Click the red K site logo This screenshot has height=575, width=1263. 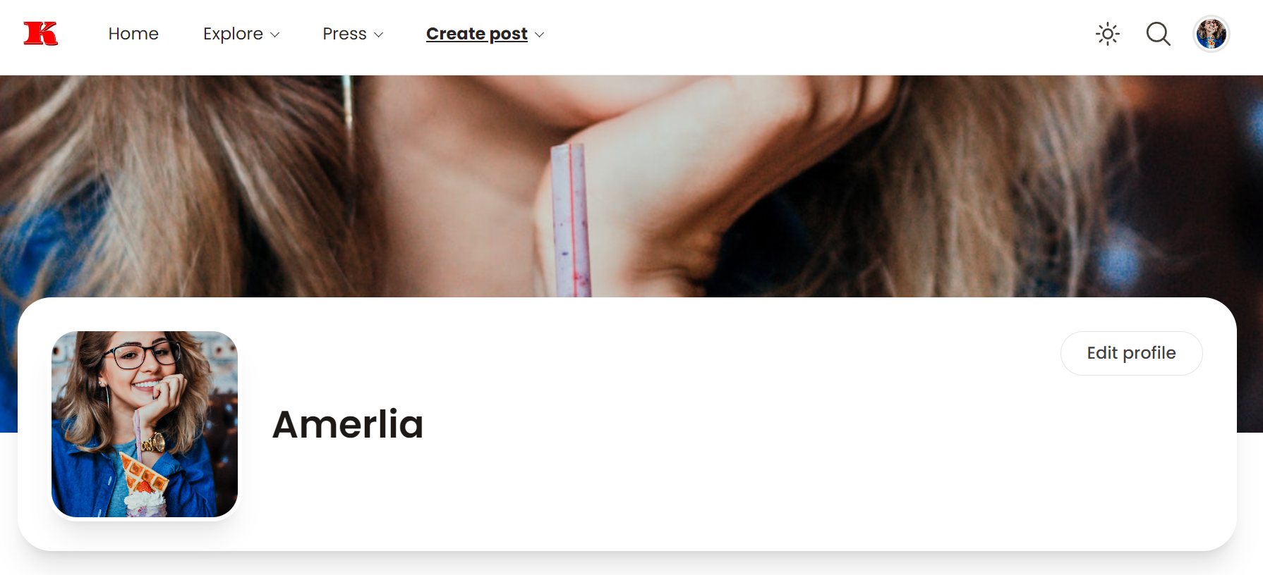tap(40, 34)
